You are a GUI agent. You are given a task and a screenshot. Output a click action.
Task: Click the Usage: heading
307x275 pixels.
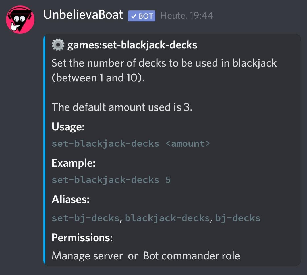68,127
